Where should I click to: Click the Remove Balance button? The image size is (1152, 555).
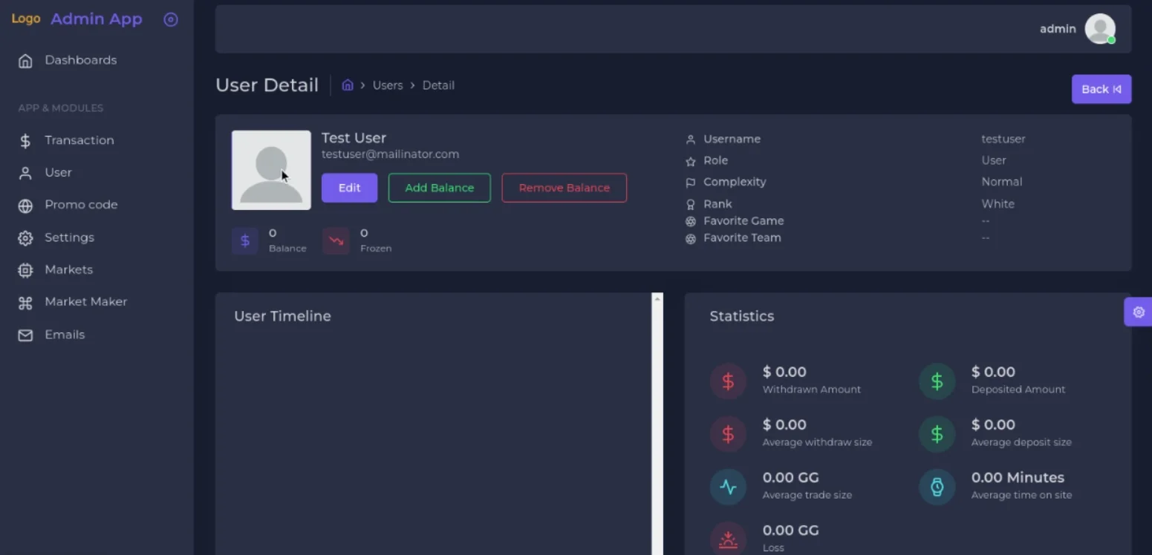564,188
